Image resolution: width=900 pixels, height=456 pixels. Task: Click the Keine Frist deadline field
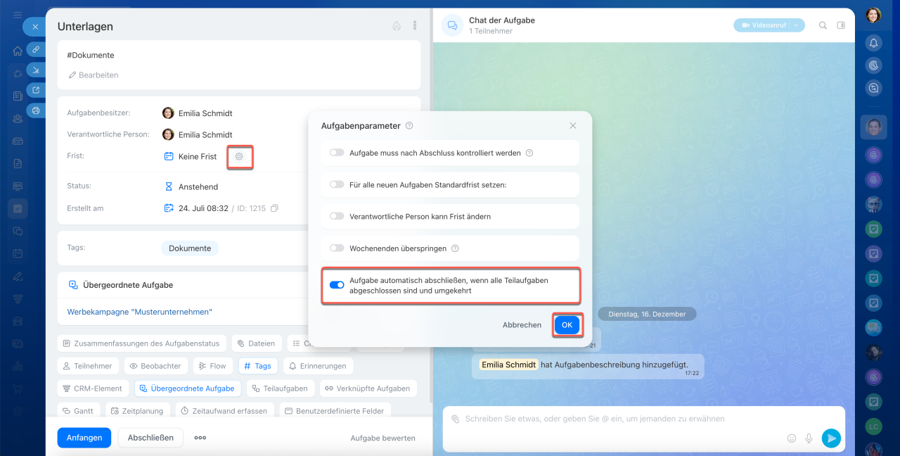191,156
